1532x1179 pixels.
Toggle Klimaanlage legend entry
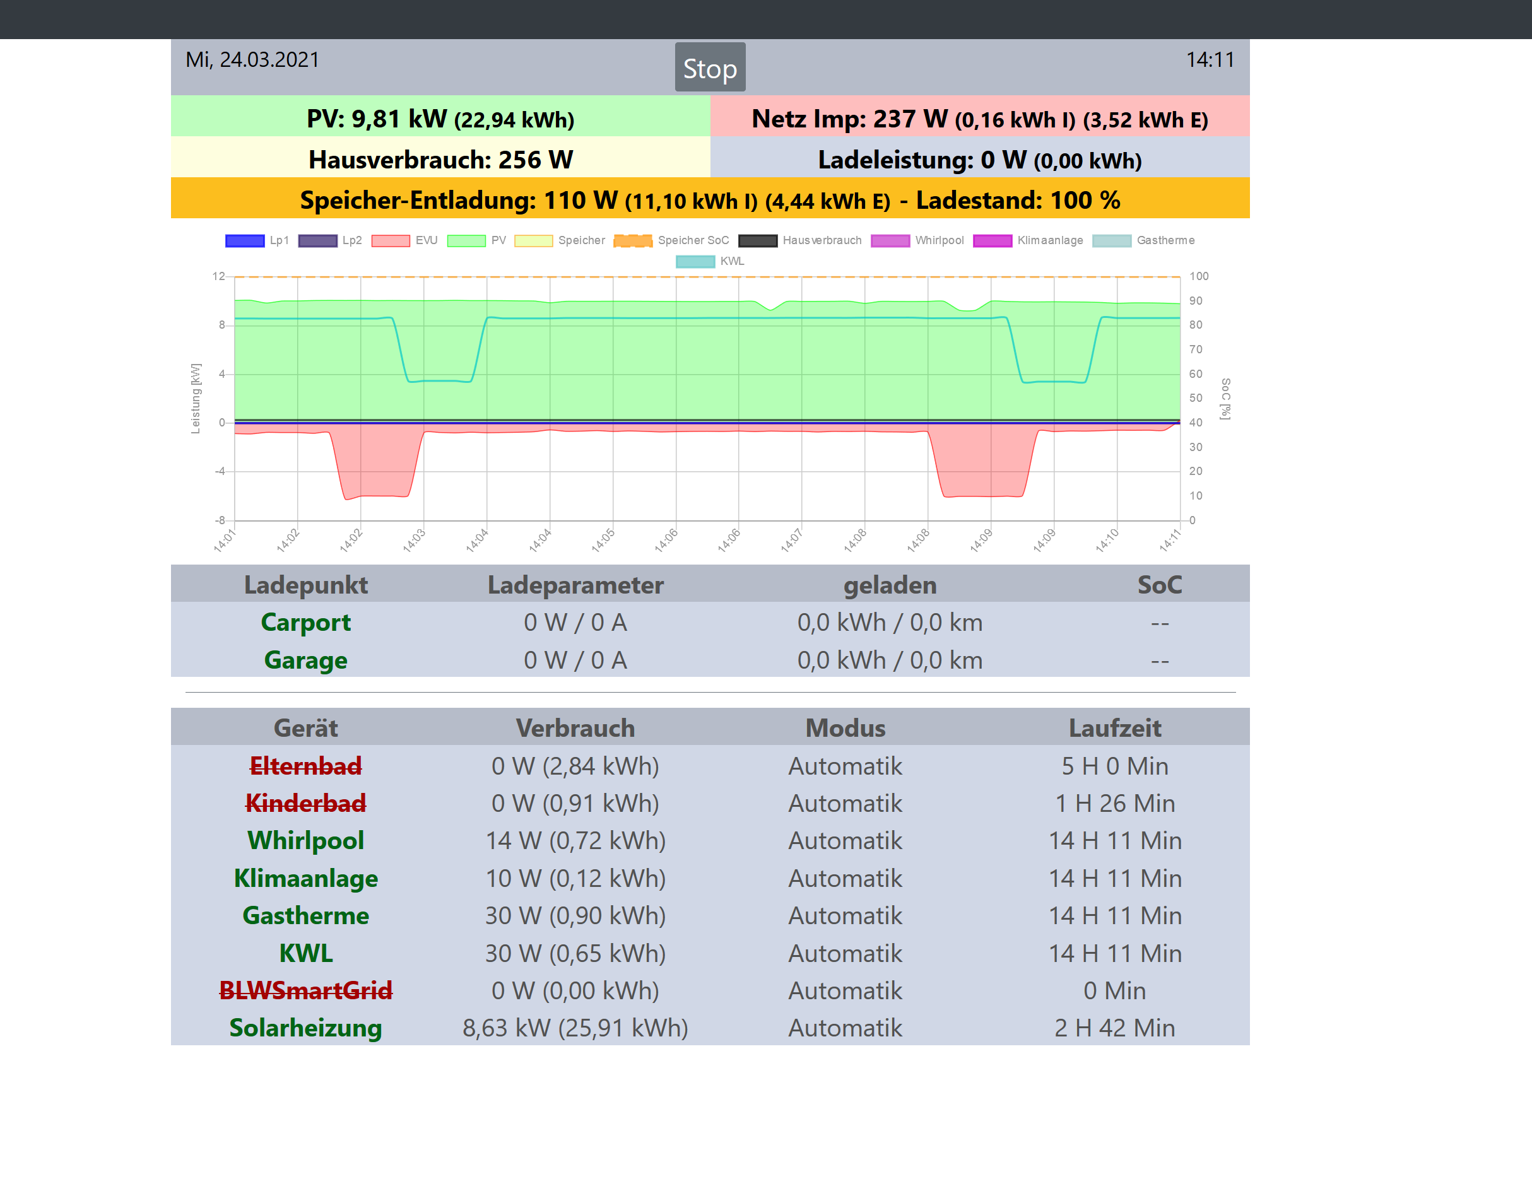click(993, 240)
